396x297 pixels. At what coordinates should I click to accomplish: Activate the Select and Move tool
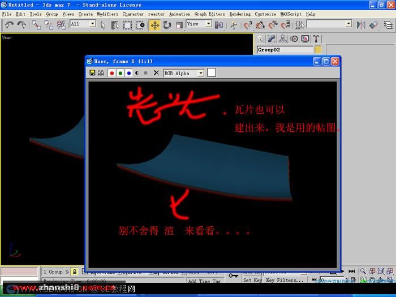point(155,25)
